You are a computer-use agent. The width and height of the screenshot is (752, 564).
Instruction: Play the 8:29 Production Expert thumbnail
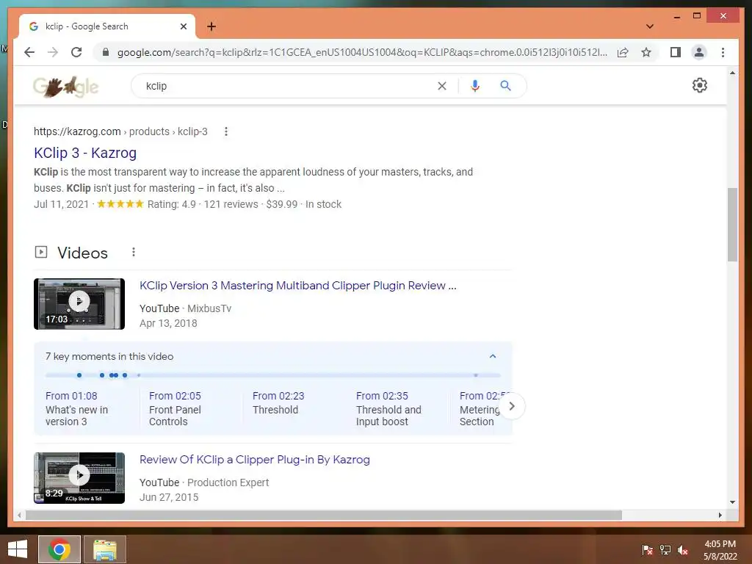tap(79, 478)
